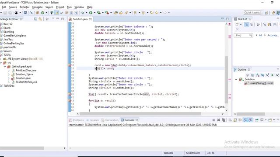Click the Coverage run icon in toolbar
The image size is (280, 157).
99,13
